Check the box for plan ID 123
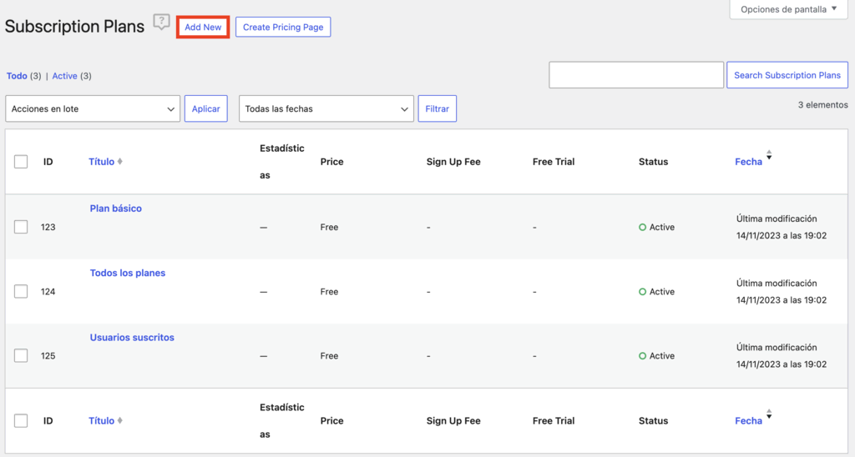Viewport: 855px width, 457px height. point(21,227)
